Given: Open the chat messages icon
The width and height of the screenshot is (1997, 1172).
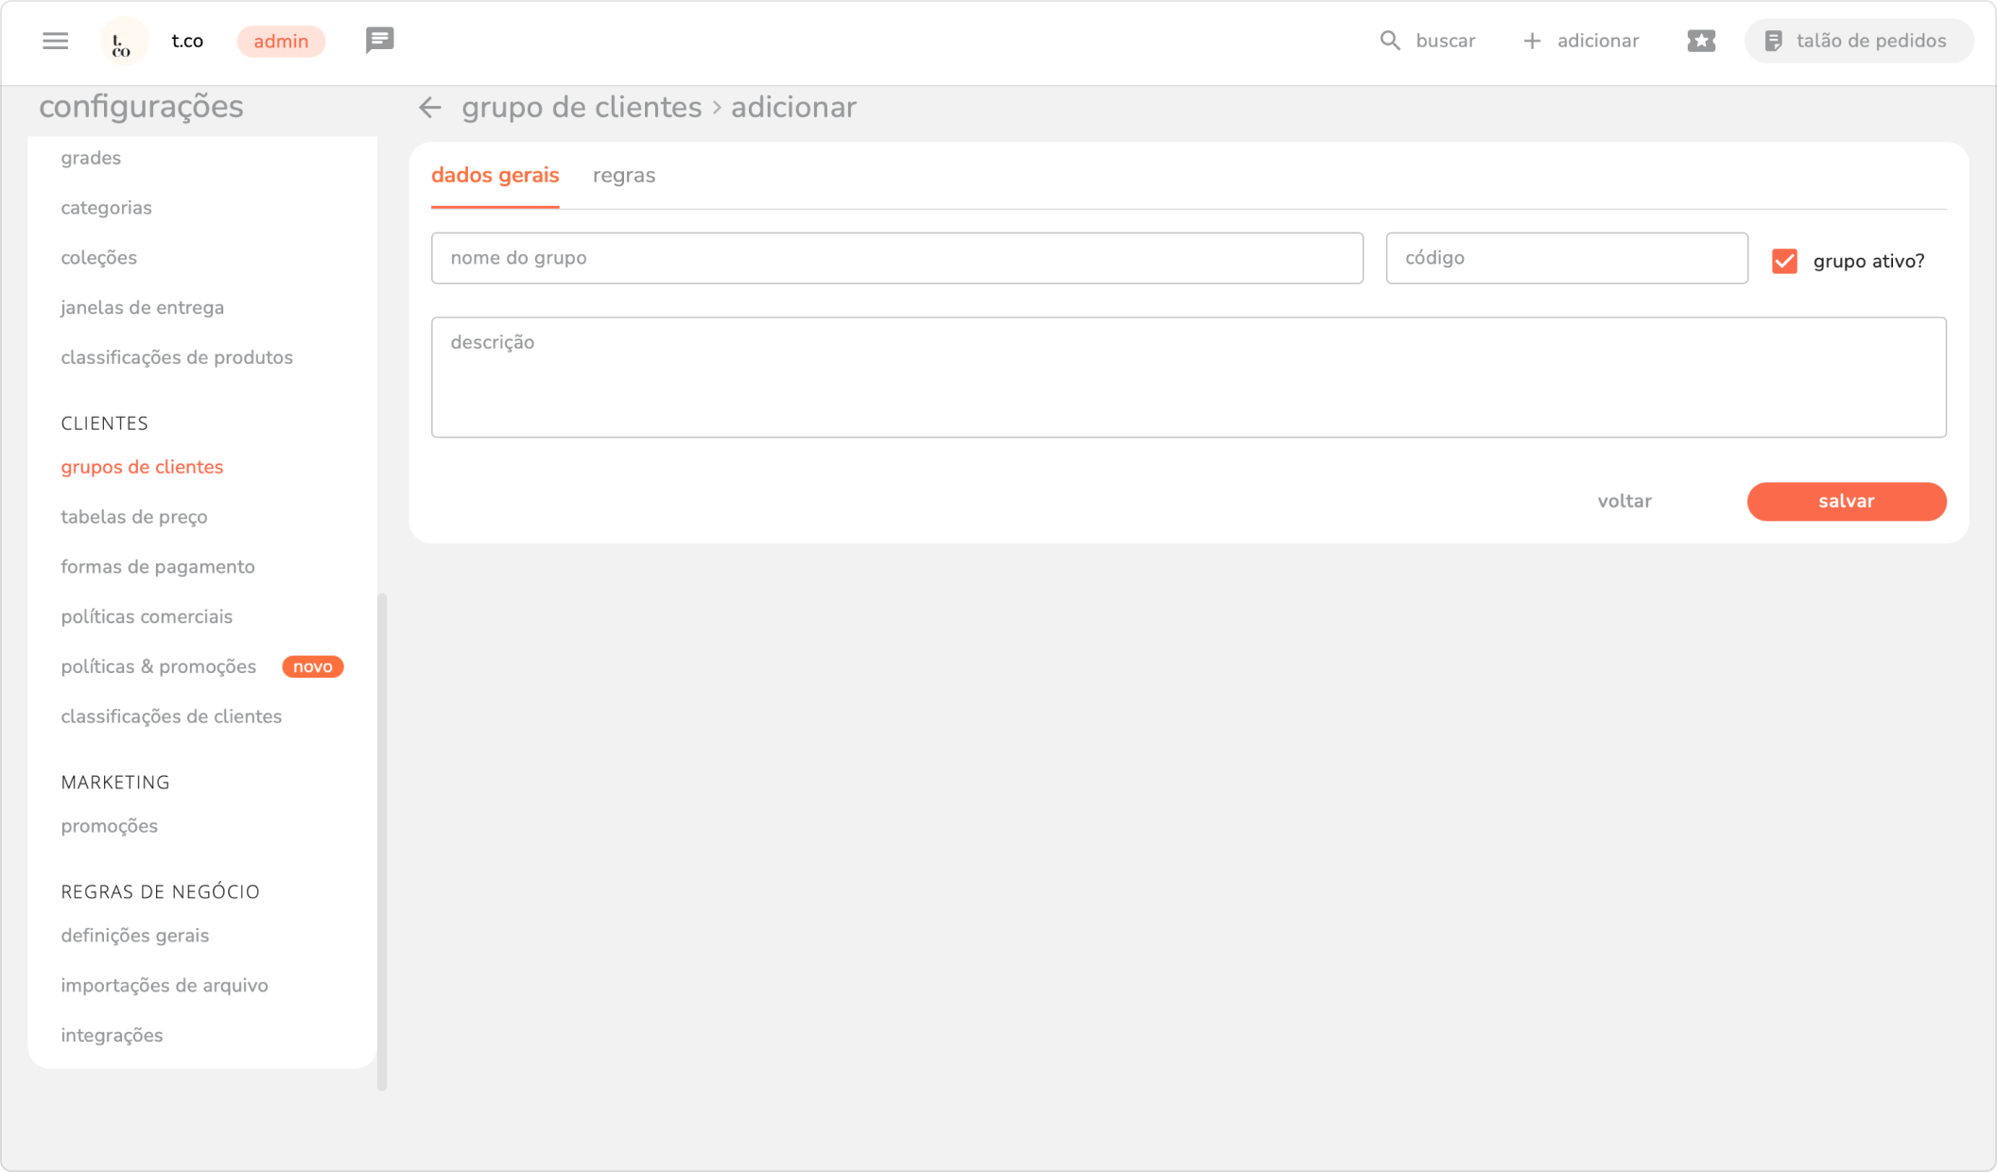Looking at the screenshot, I should (x=379, y=41).
